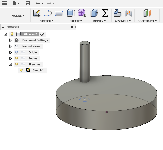This screenshot has width=163, height=150.
Task: Hide Sketches using its light bulb
Action: click(16, 64)
